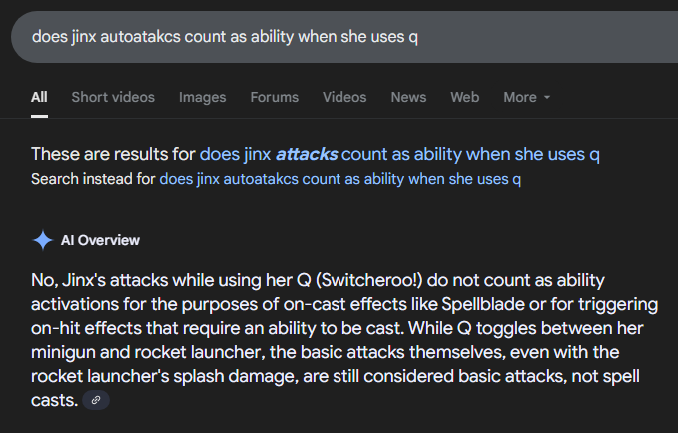The height and width of the screenshot is (433, 678).
Task: Click the AI Overview heading text
Action: [x=100, y=240]
